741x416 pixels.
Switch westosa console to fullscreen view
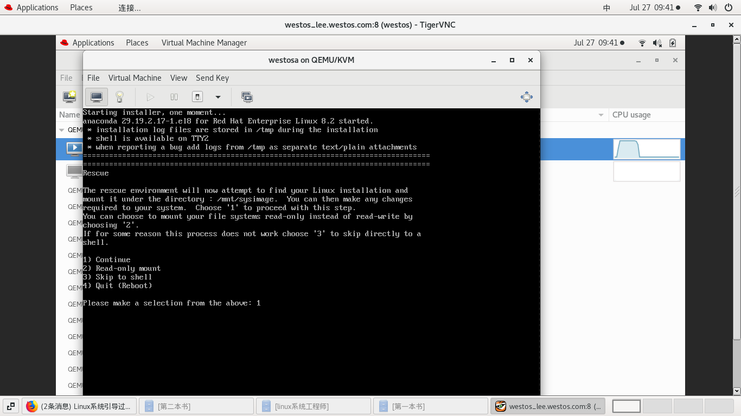[x=526, y=97]
